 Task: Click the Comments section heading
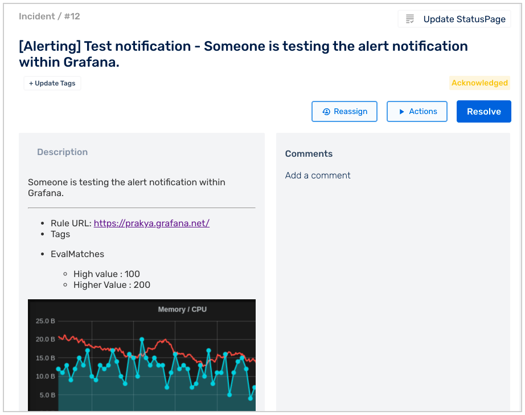click(309, 153)
